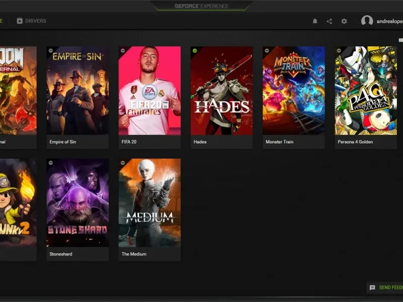Click the not-optimized badge on Stoneshard

51,163
